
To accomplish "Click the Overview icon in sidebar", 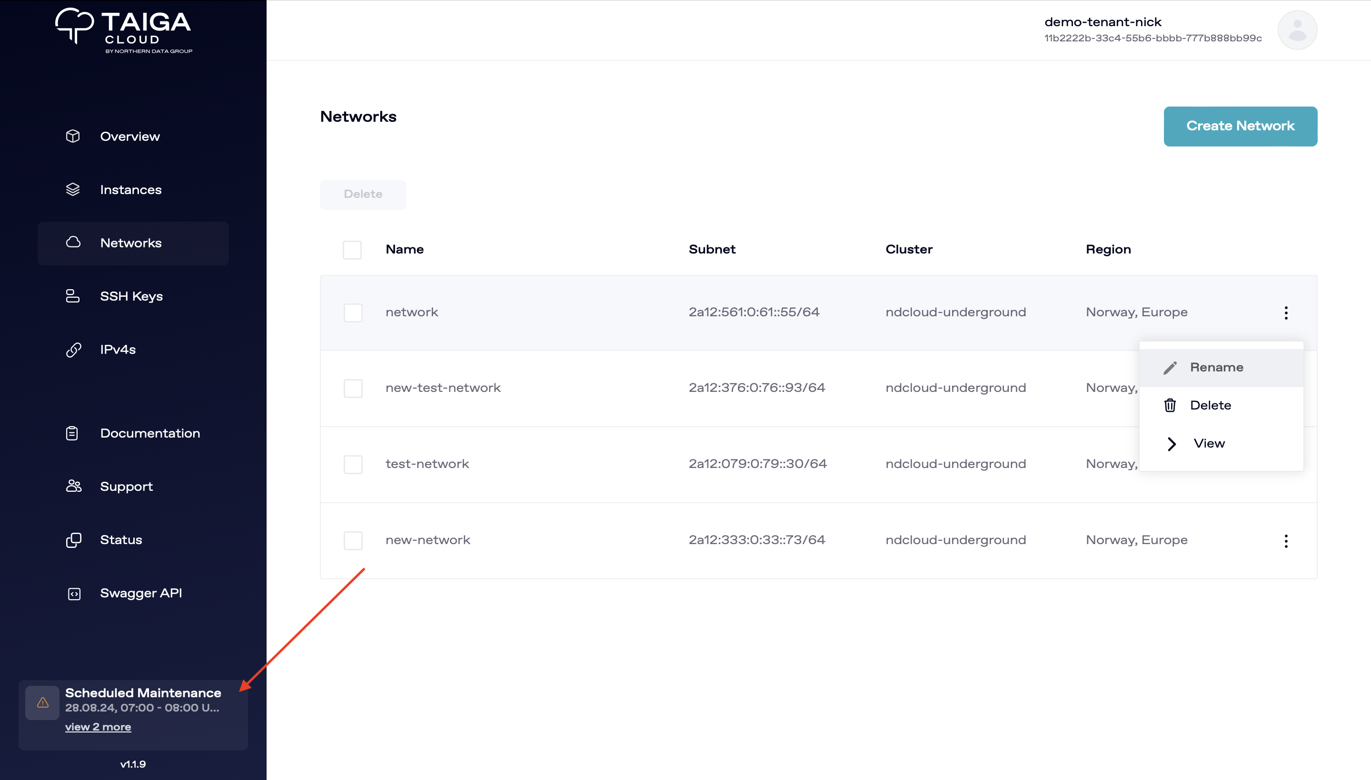I will (73, 136).
